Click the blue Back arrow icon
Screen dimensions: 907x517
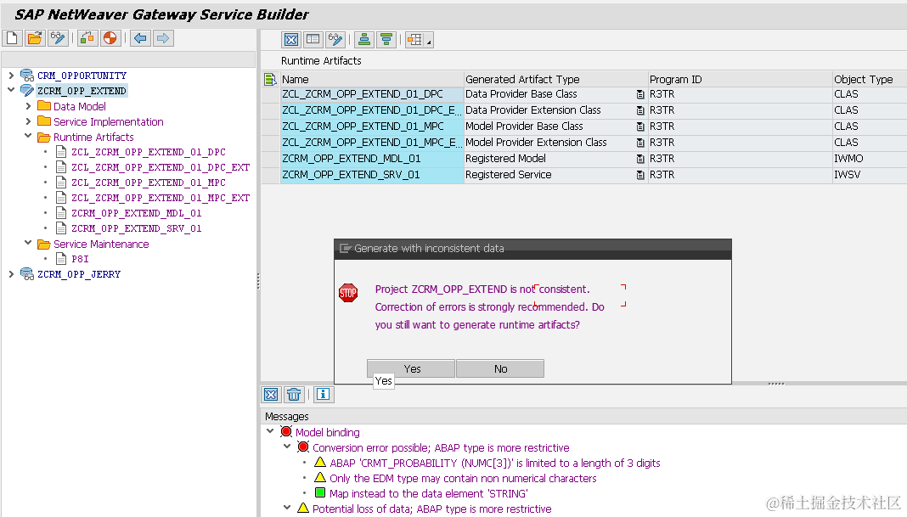[x=140, y=39]
